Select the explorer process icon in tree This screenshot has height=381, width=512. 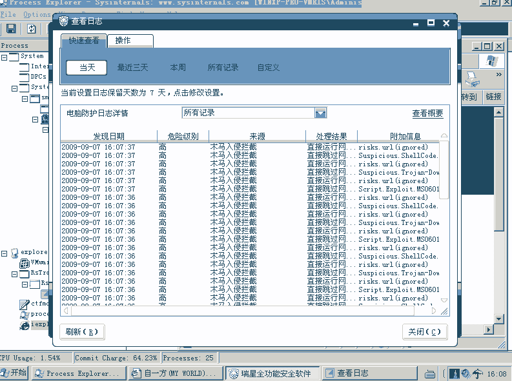tap(14, 253)
